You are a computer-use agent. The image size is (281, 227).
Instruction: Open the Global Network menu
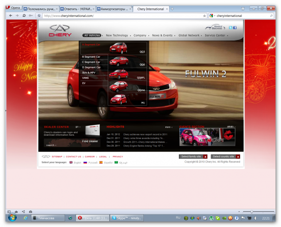click(189, 35)
